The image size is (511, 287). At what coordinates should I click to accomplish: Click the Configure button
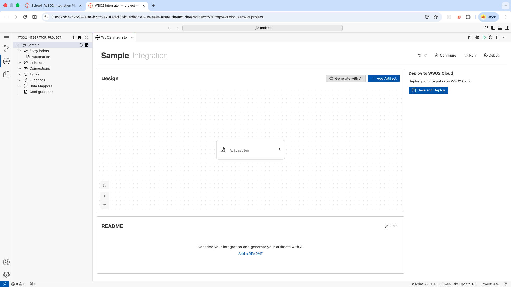coord(445,55)
